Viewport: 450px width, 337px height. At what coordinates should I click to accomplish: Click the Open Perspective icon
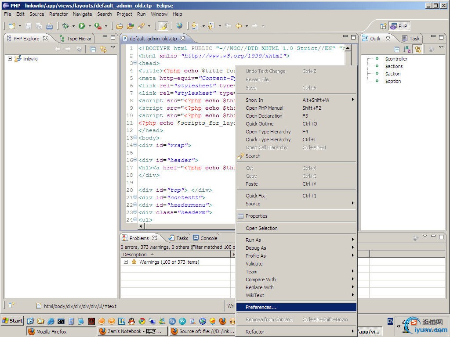click(383, 26)
